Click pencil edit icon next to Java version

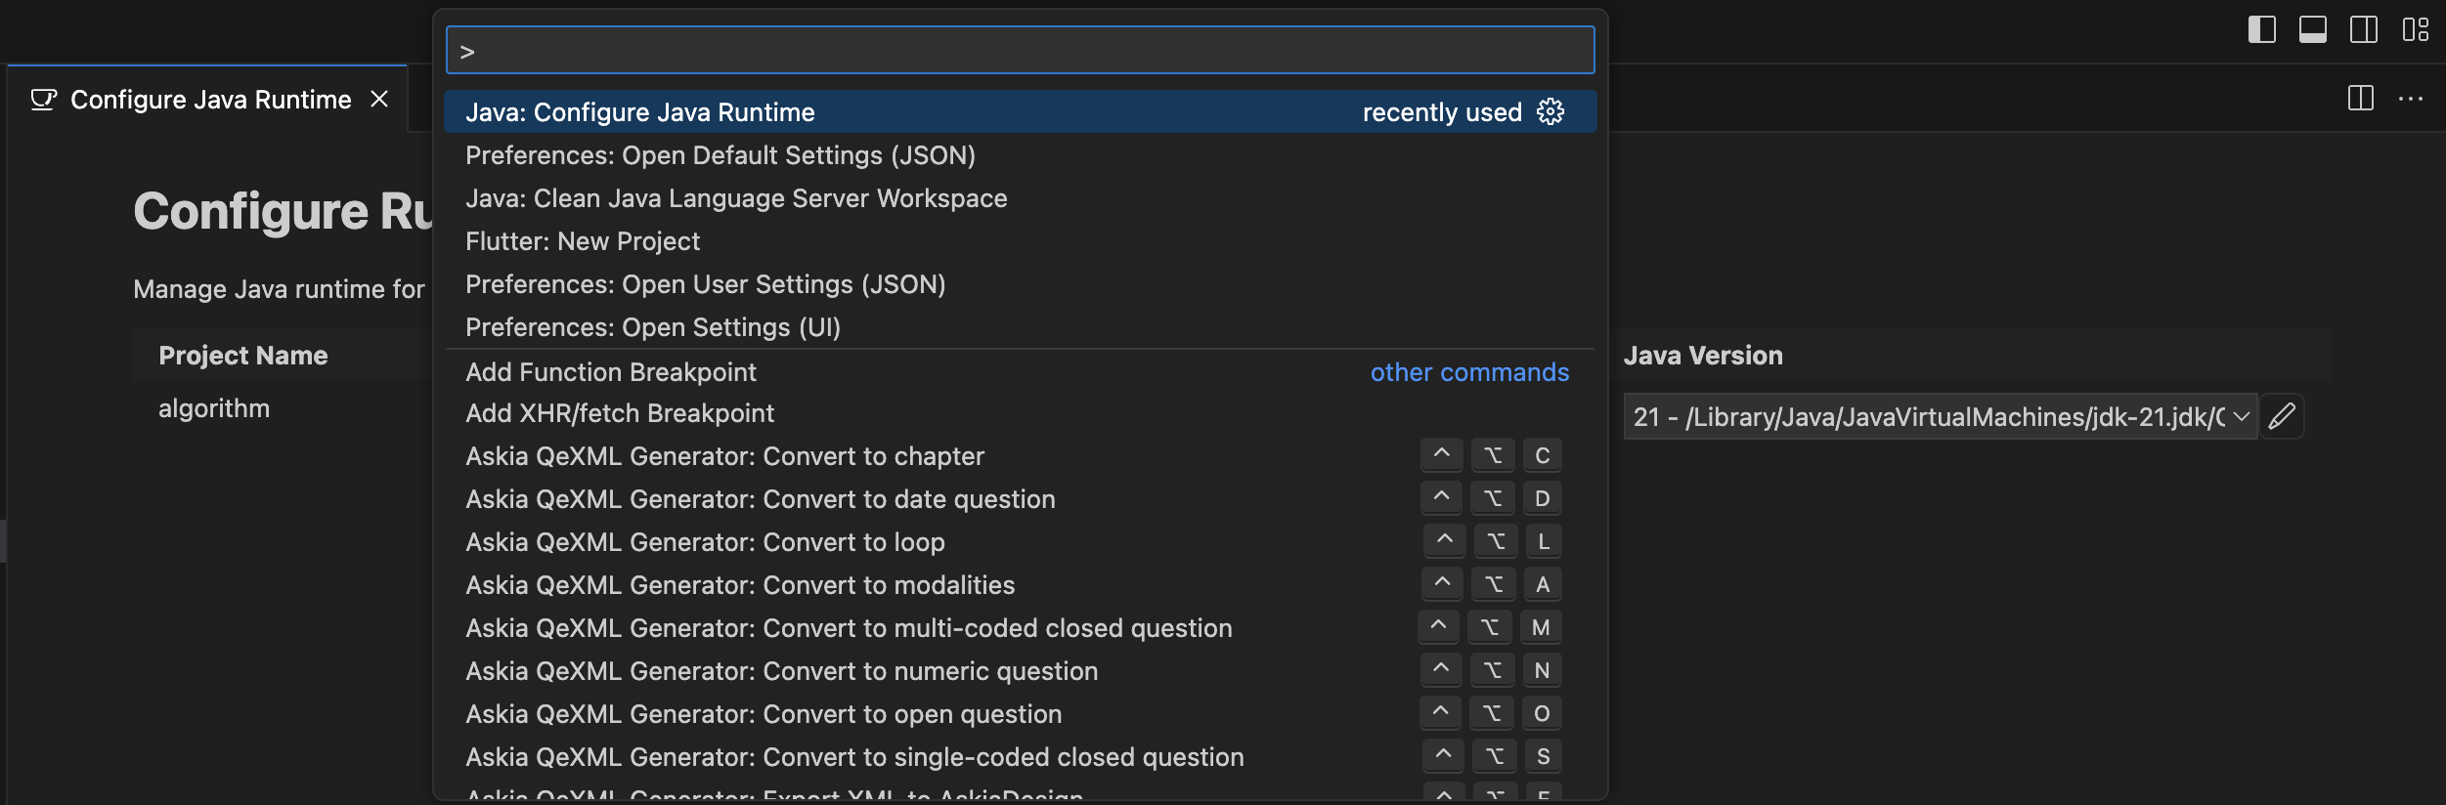[x=2282, y=416]
